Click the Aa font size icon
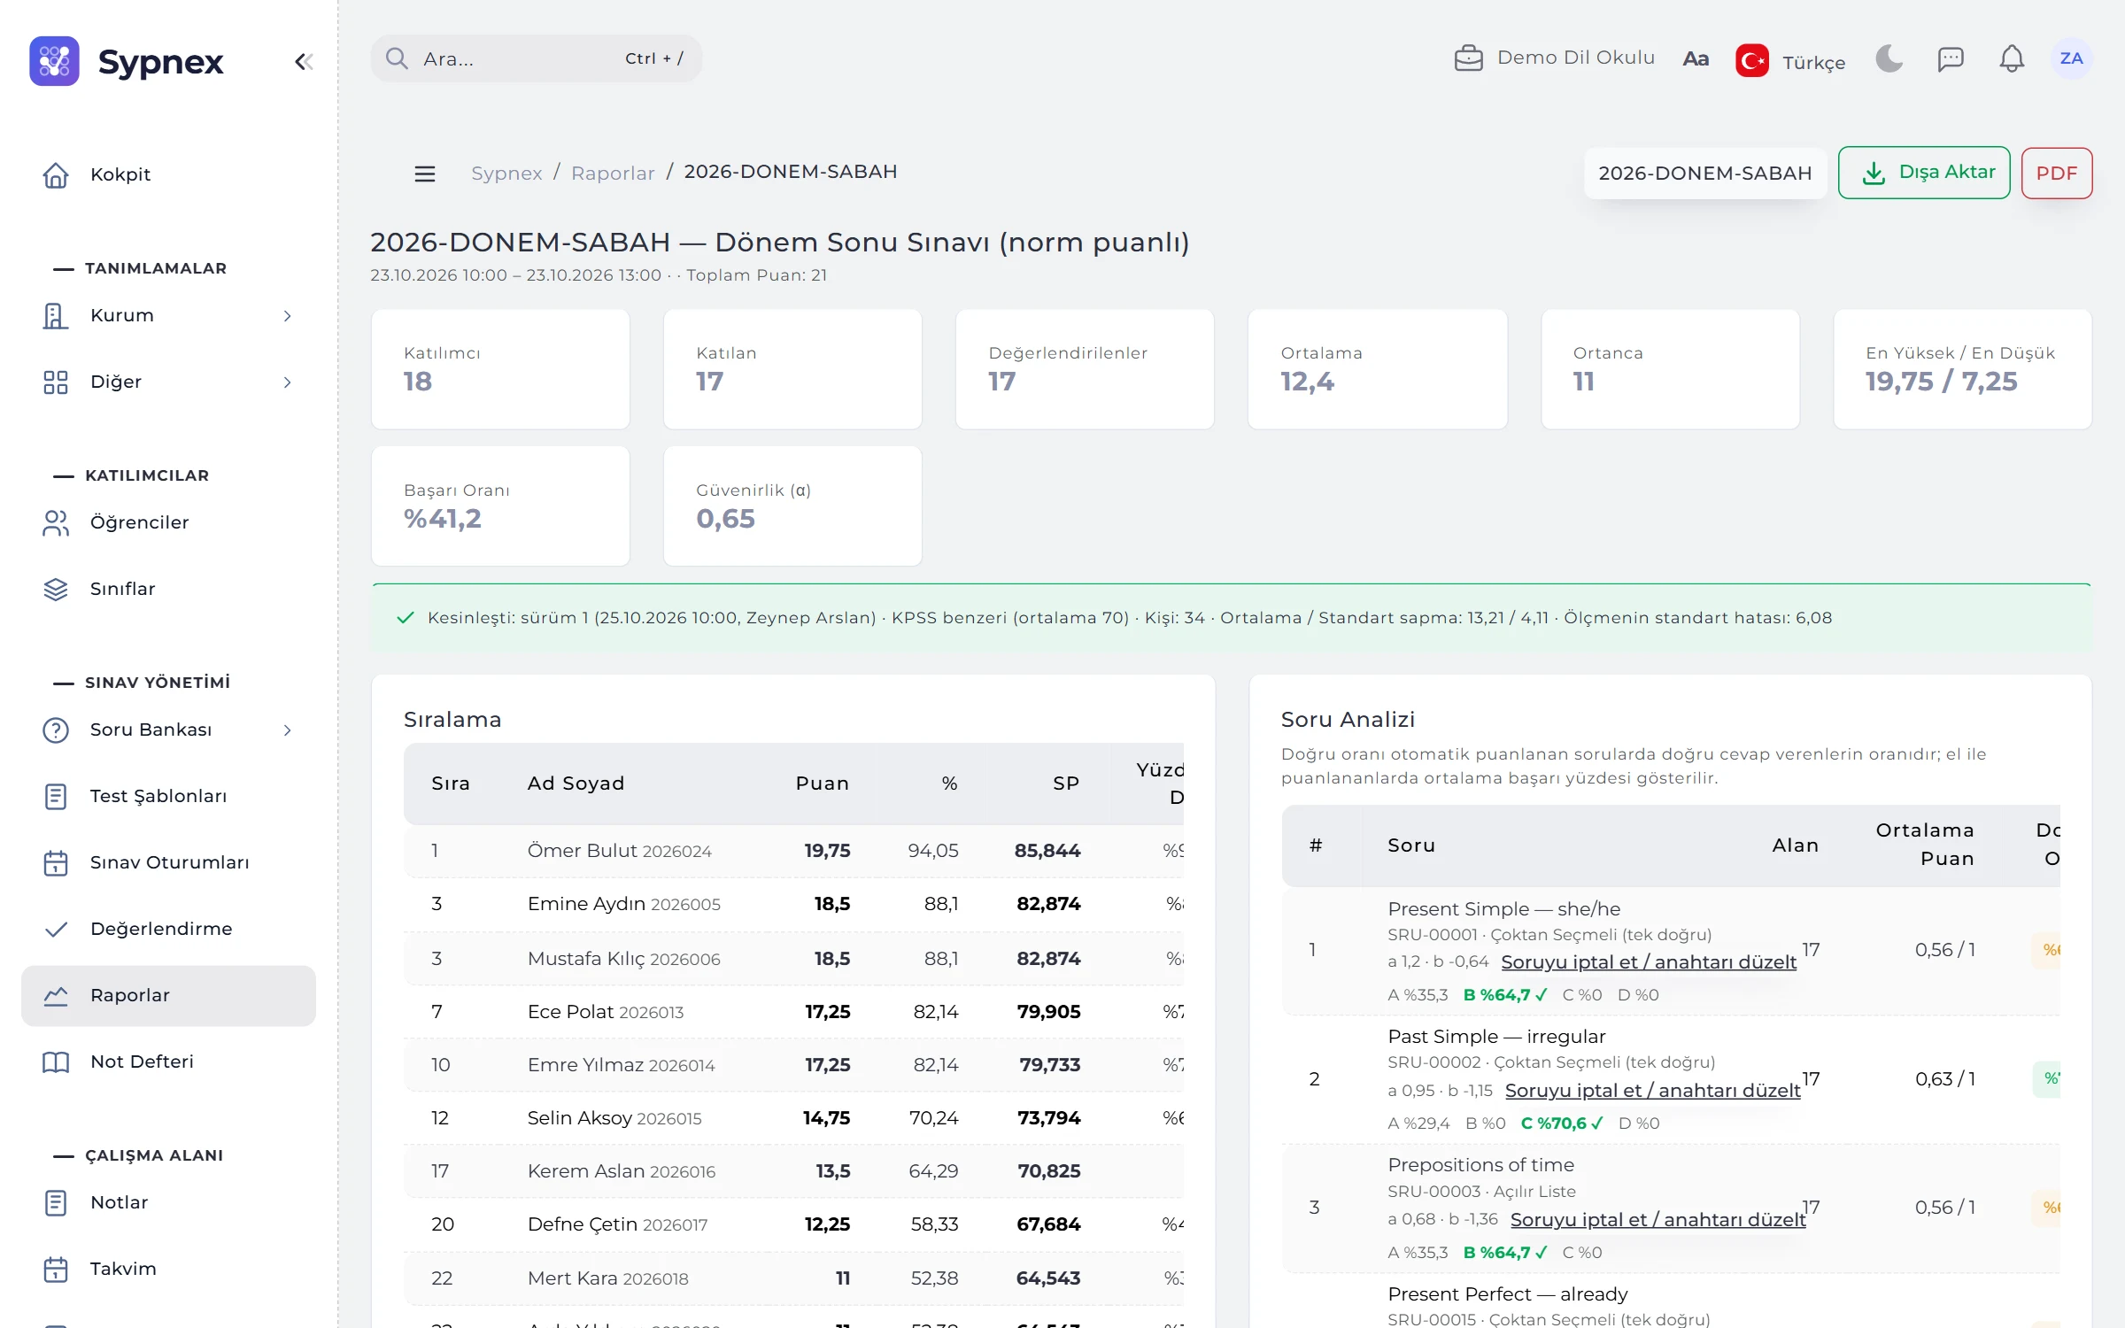The height and width of the screenshot is (1328, 2125). coord(1696,59)
